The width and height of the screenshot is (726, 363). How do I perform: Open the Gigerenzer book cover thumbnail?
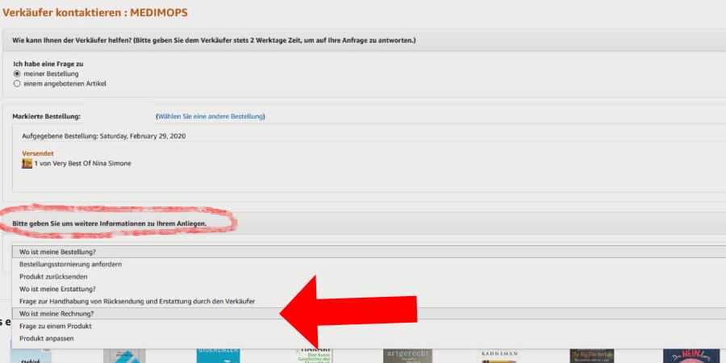click(219, 356)
